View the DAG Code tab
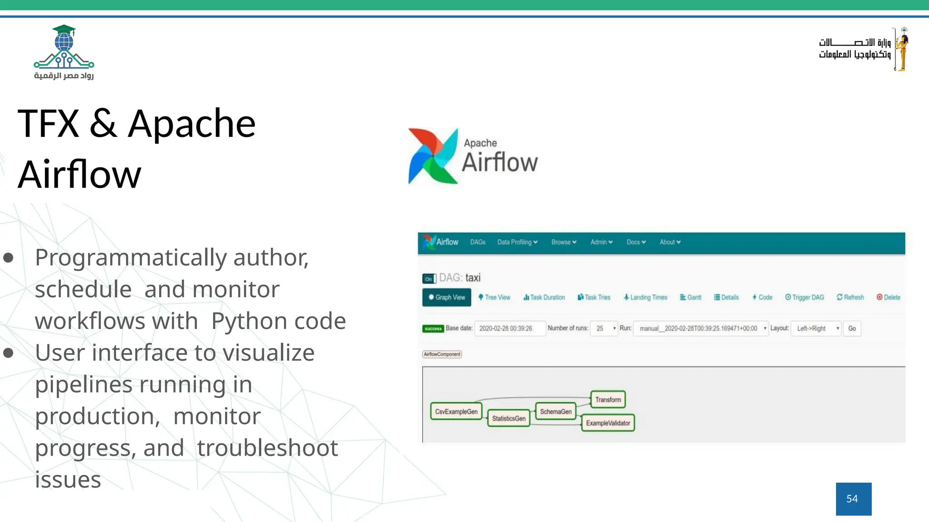 click(x=762, y=297)
